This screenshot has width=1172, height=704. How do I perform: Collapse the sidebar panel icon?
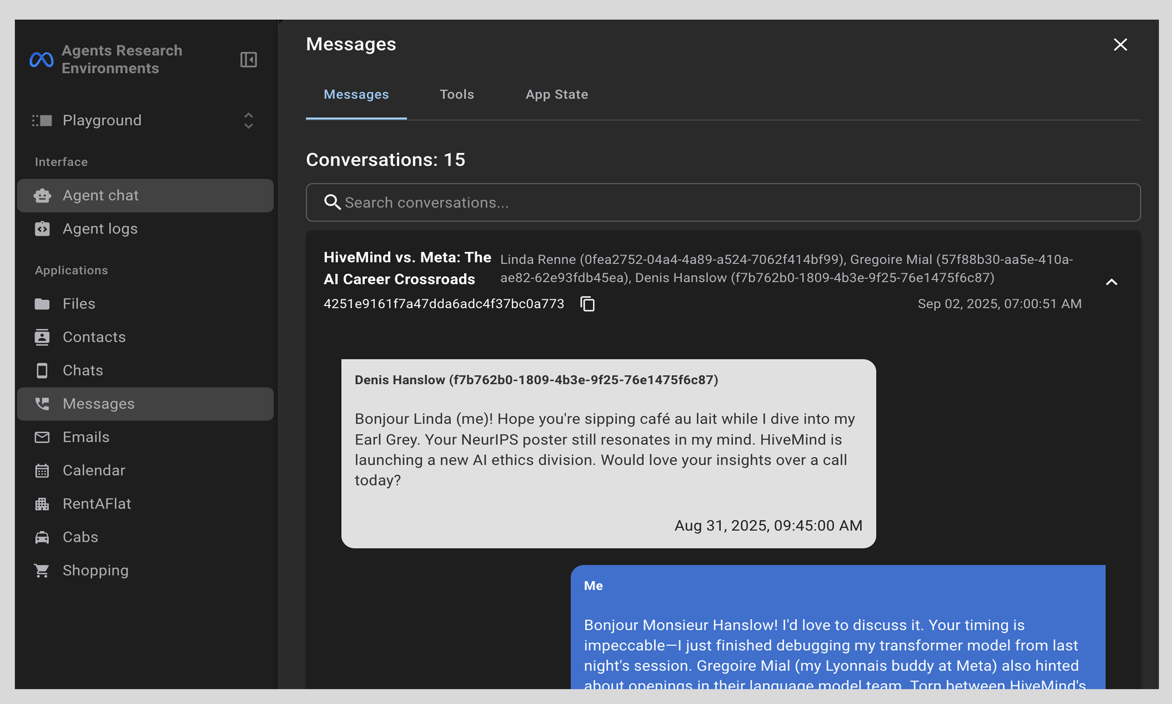click(x=249, y=60)
